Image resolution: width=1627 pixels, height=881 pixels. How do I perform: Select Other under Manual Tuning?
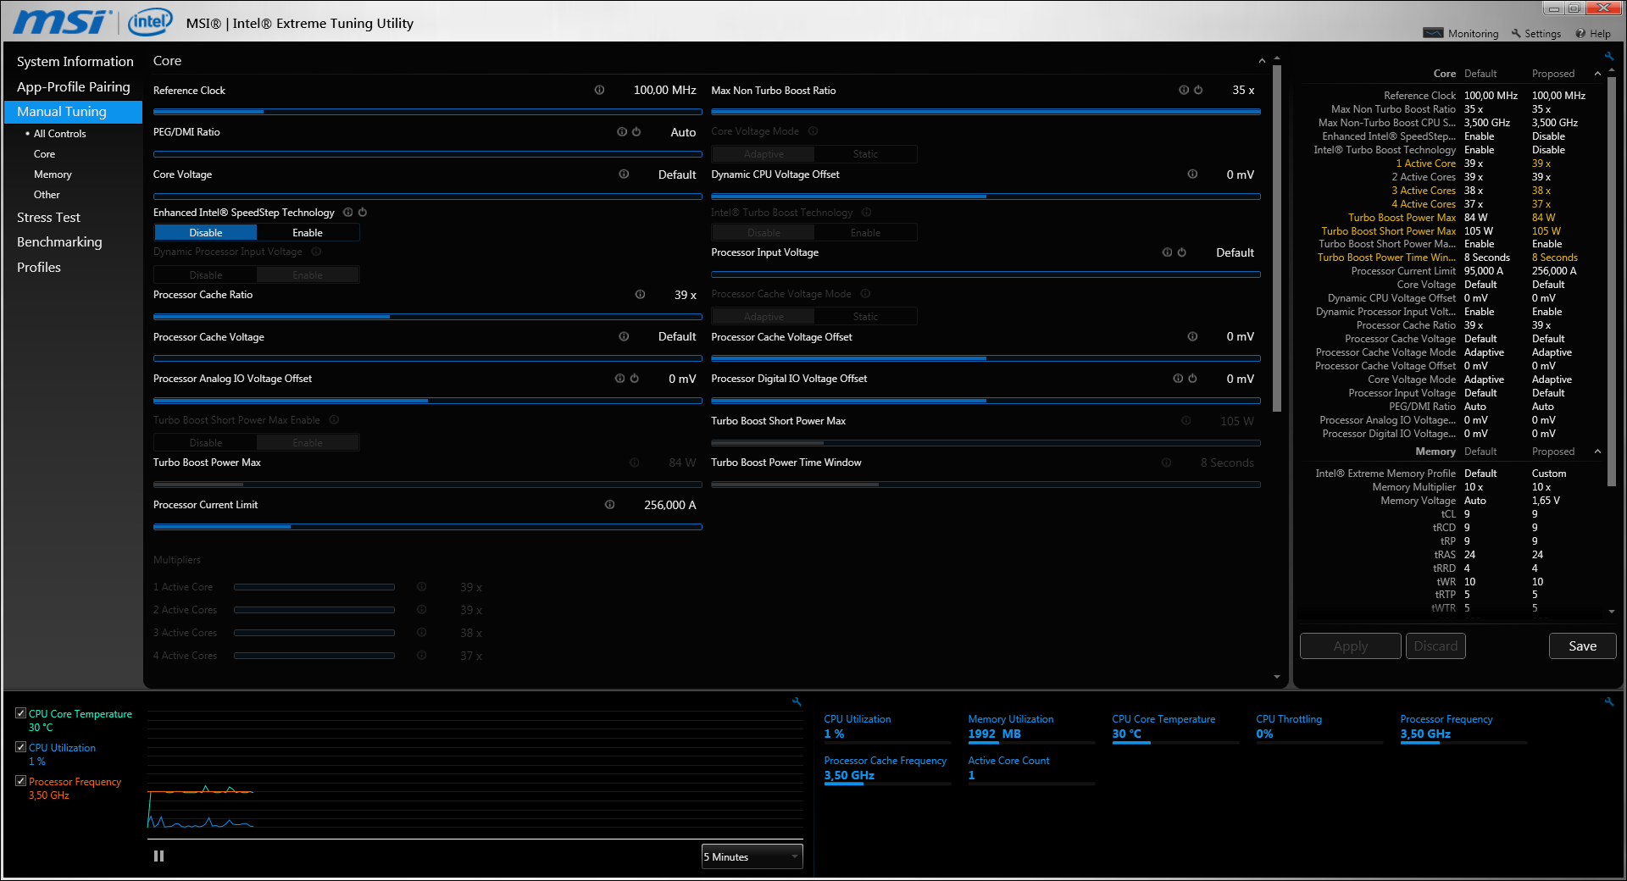click(47, 195)
